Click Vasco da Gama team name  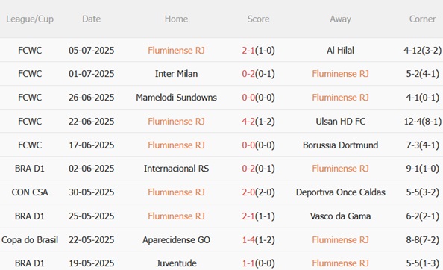coord(340,216)
